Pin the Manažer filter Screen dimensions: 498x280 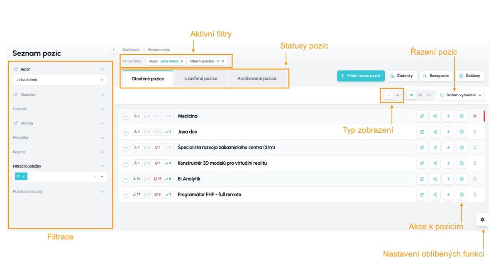[16, 95]
